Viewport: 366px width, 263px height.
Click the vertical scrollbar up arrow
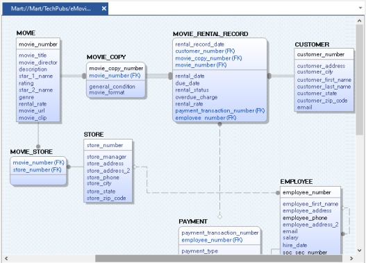(360, 21)
